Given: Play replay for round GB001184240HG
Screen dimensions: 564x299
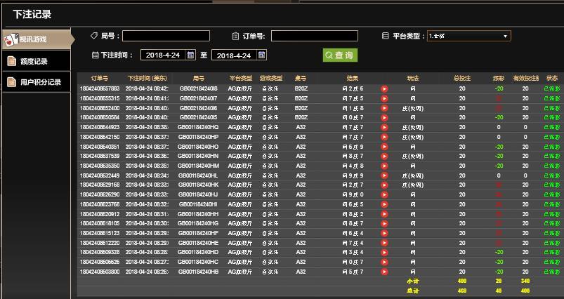Looking at the screenshot, I should coord(384,223).
